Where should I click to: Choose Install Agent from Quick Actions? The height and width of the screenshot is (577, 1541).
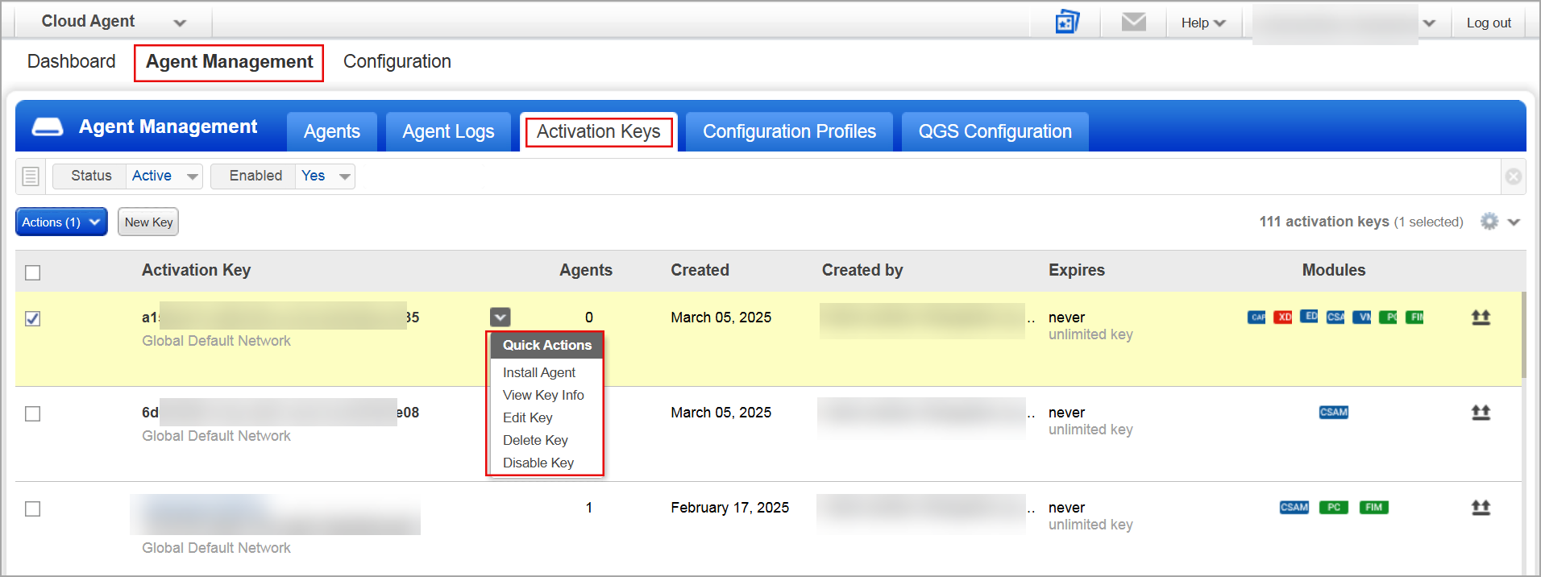tap(538, 372)
